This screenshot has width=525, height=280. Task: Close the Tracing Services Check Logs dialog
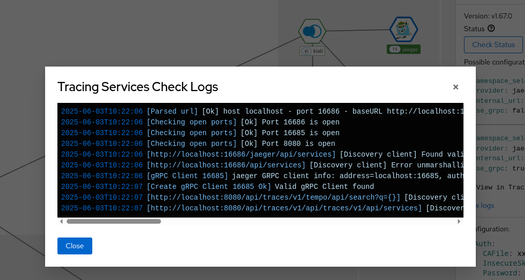coord(75,246)
